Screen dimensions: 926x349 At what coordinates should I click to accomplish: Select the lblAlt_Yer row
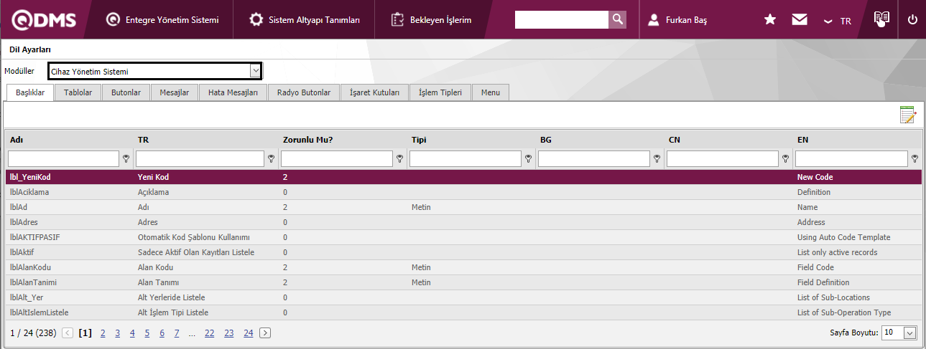[463, 297]
